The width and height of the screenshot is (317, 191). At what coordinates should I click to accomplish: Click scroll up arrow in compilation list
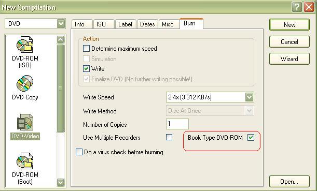pos(61,39)
